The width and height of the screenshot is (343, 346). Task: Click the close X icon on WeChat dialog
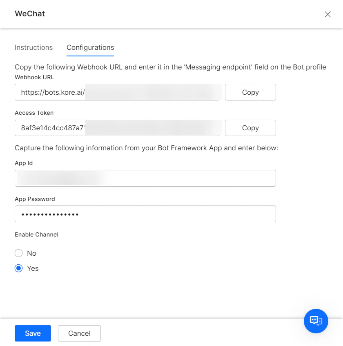point(327,14)
